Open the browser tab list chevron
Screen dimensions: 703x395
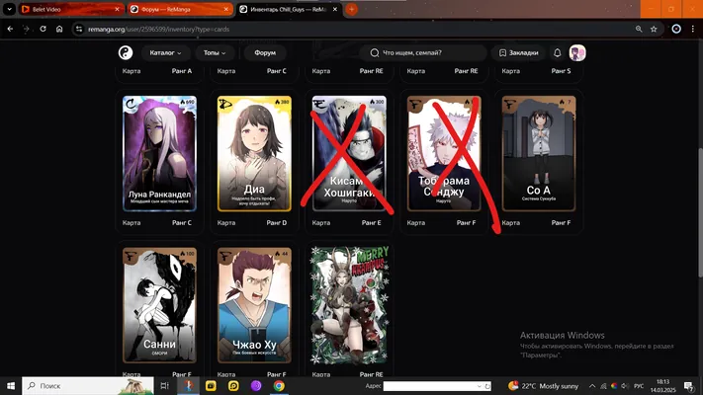tap(9, 9)
